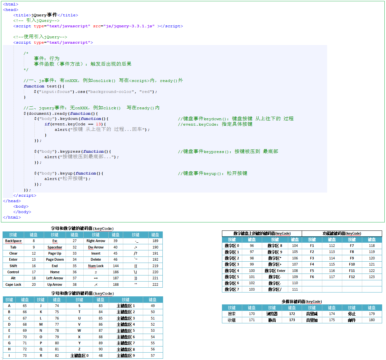Click the alert("松开按键") statement
The height and width of the screenshot is (360, 386).
pyautogui.click(x=67, y=179)
